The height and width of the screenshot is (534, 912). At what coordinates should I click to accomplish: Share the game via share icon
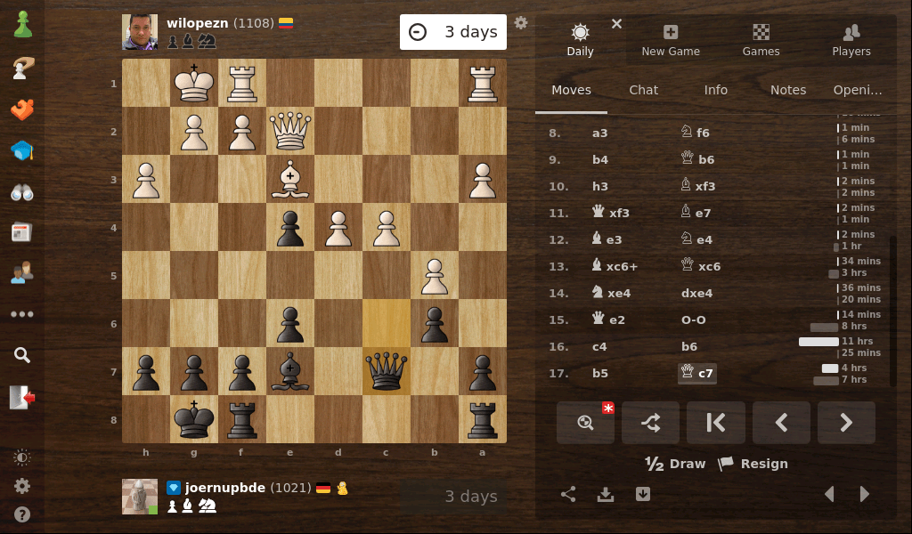tap(568, 495)
